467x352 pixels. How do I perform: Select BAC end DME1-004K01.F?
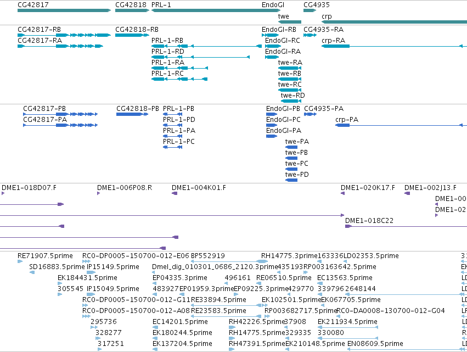coord(175,193)
